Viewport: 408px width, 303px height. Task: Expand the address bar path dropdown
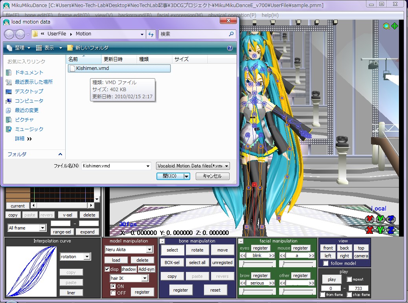coord(142,34)
